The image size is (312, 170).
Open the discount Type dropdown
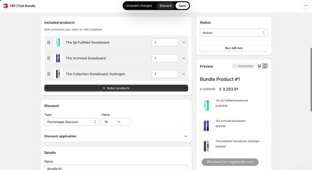point(72,122)
